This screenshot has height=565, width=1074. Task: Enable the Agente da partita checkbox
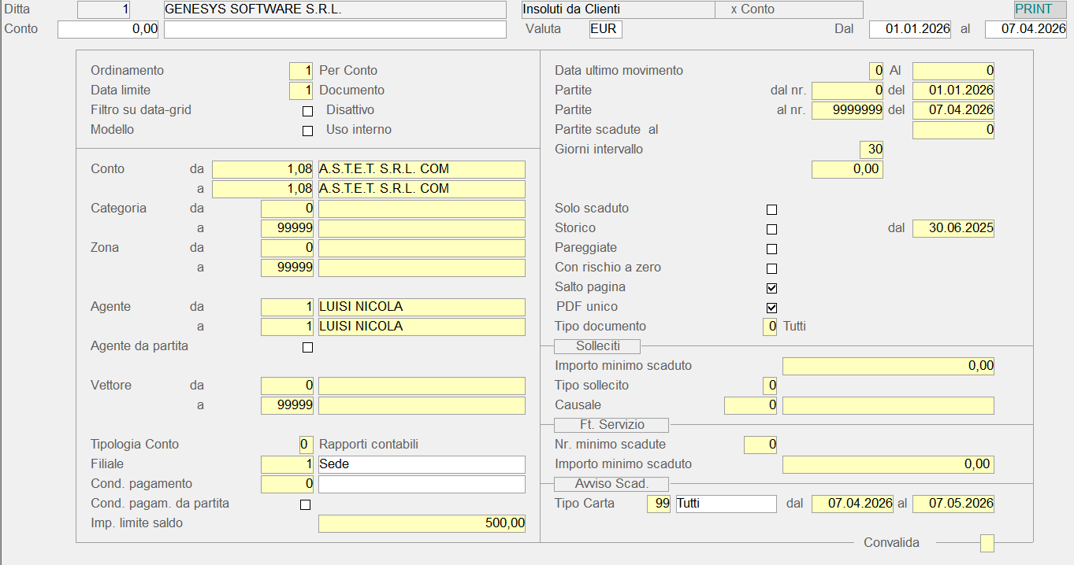click(307, 347)
